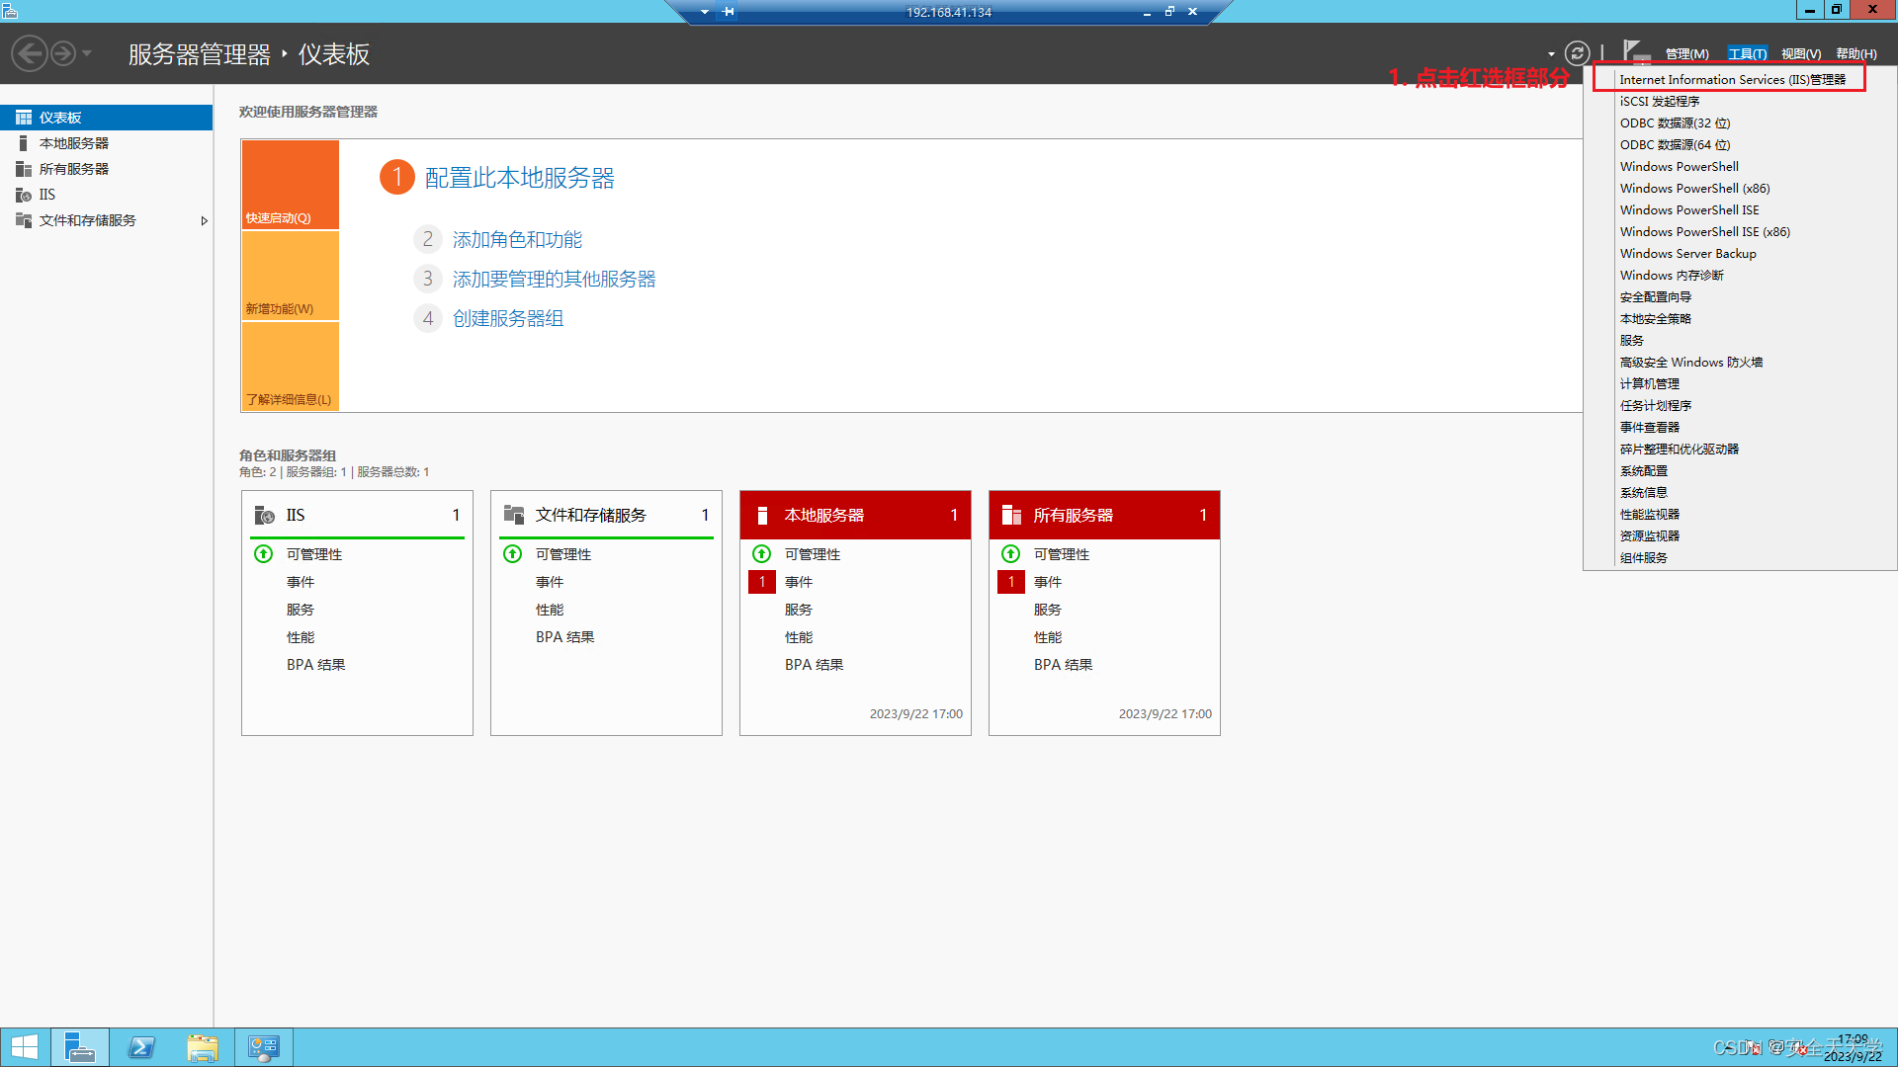This screenshot has height=1067, width=1898.
Task: Open the 帮助(H) menu
Action: click(x=1856, y=54)
